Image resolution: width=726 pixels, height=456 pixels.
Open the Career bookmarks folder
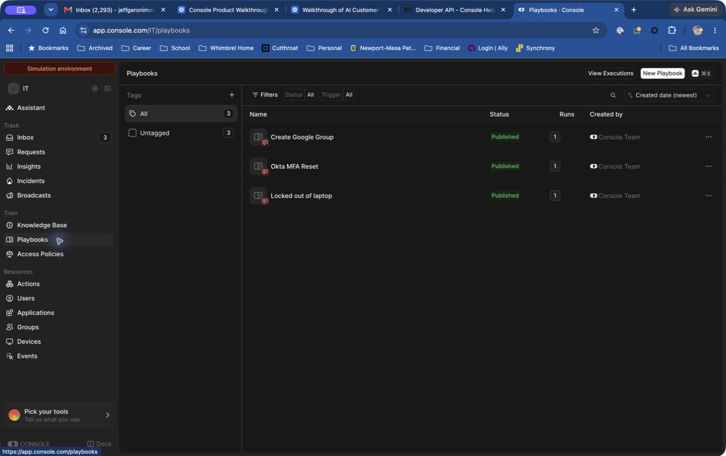tap(136, 48)
